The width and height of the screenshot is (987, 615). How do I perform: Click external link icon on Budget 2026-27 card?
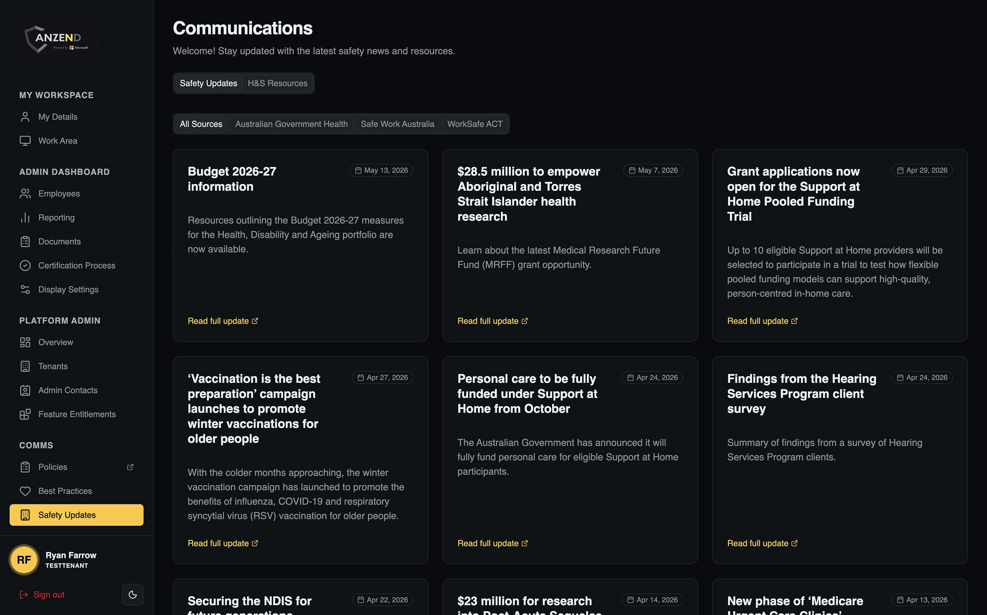click(255, 321)
